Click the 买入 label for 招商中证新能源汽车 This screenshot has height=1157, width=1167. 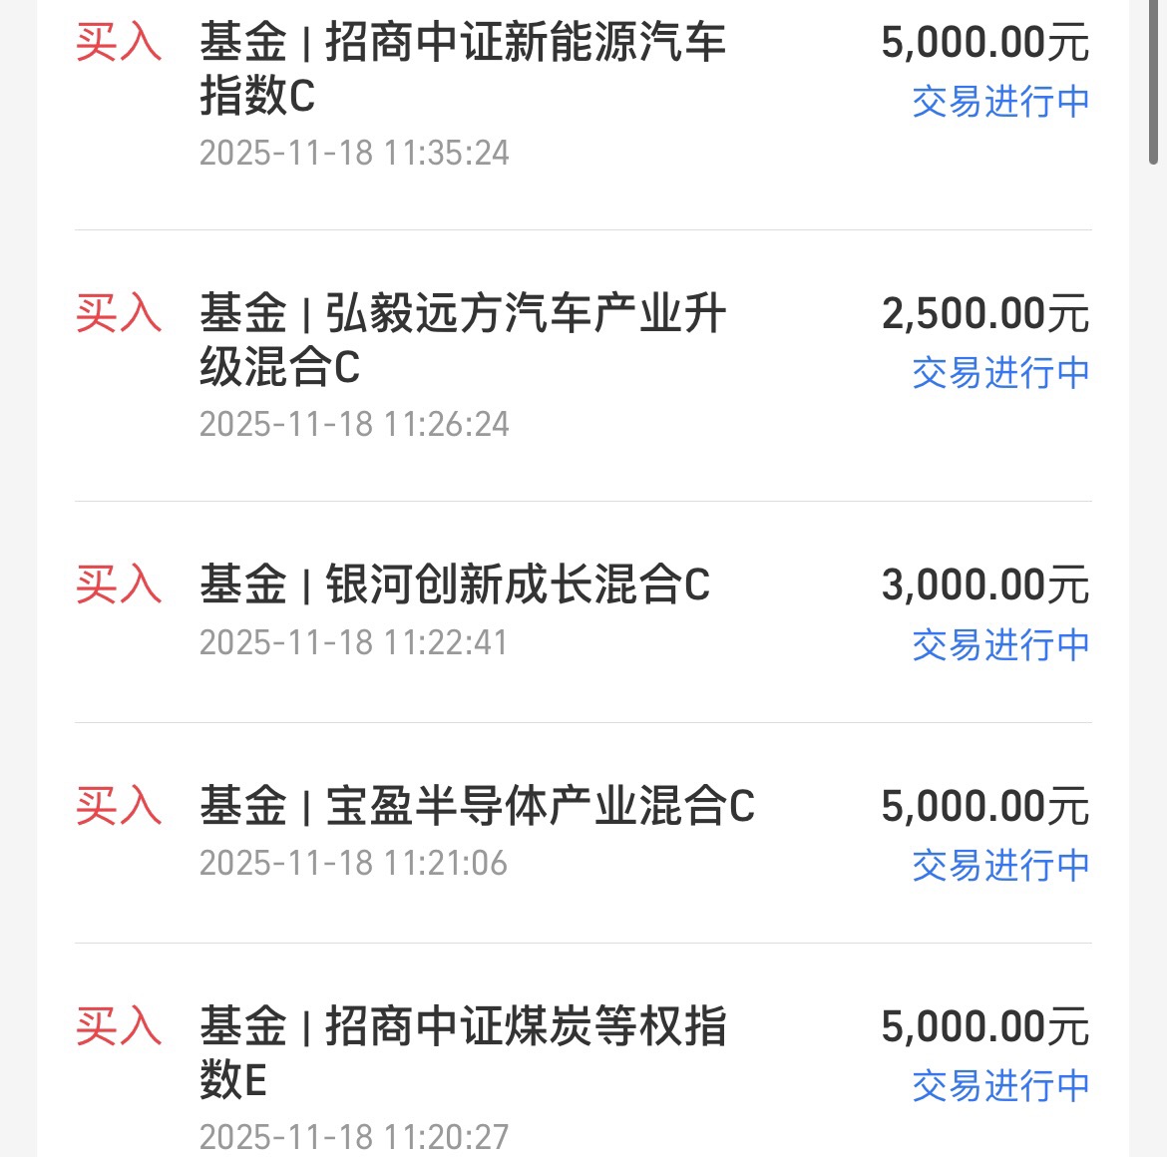pyautogui.click(x=119, y=42)
